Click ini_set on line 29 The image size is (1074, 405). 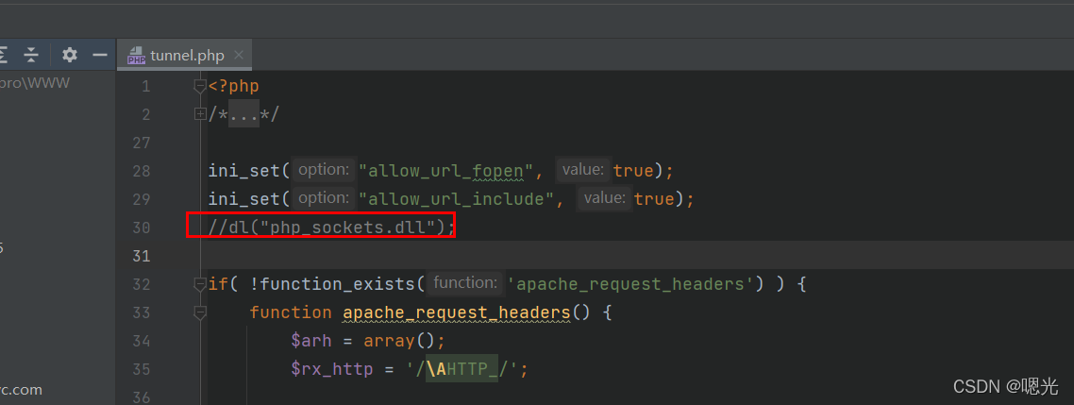pyautogui.click(x=243, y=199)
